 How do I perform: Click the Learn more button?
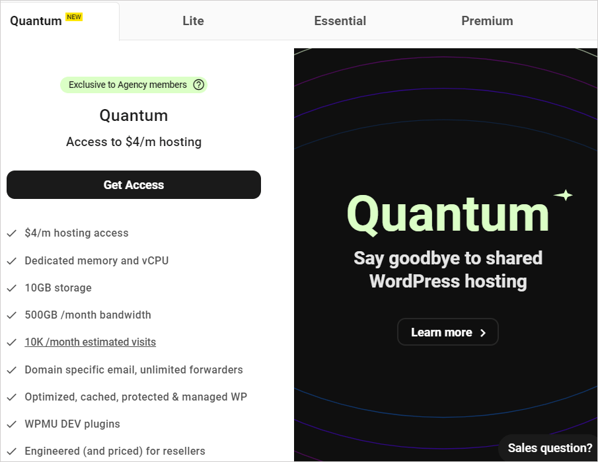click(447, 332)
